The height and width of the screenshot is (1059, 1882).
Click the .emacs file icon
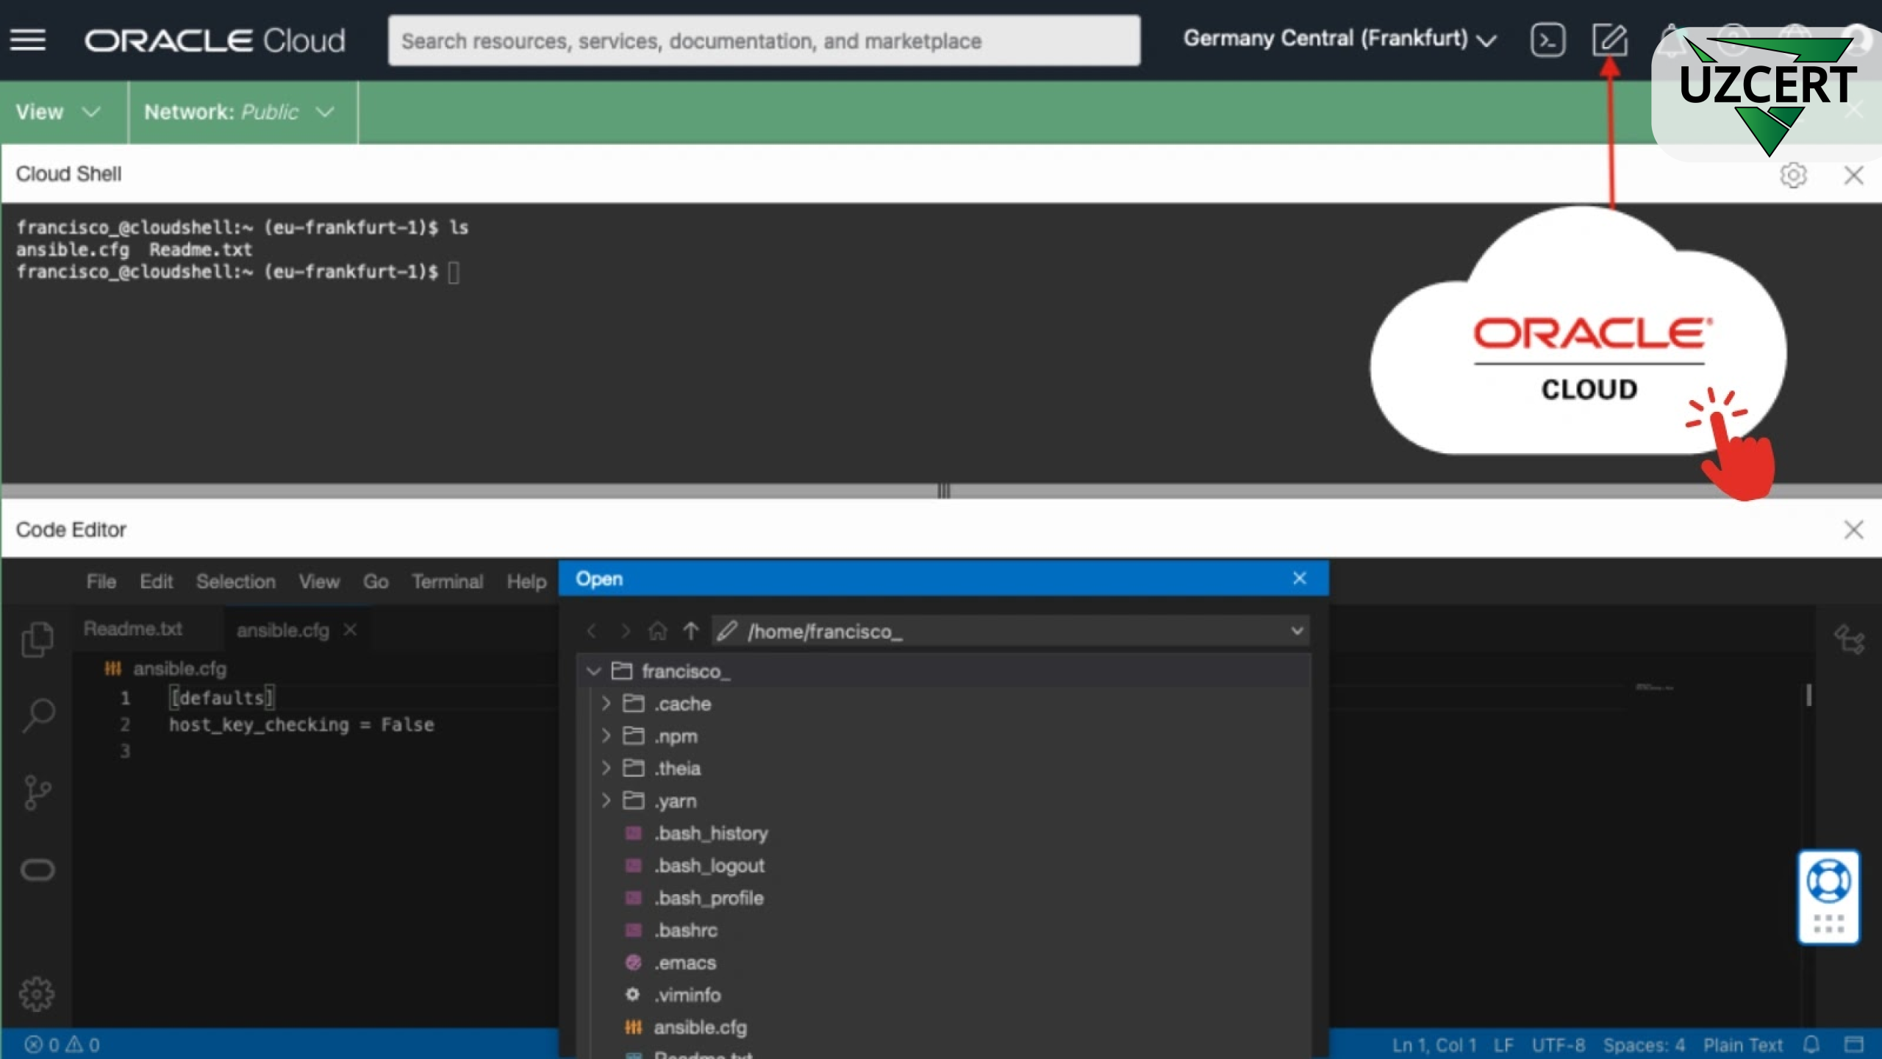633,962
